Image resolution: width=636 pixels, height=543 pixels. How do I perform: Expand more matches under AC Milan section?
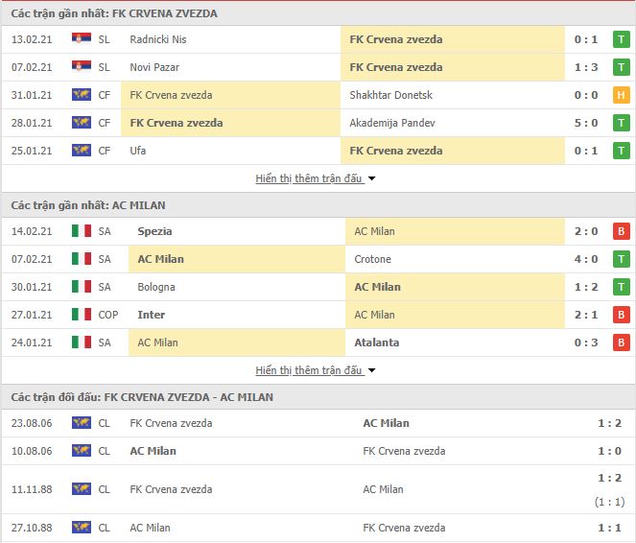pyautogui.click(x=309, y=370)
